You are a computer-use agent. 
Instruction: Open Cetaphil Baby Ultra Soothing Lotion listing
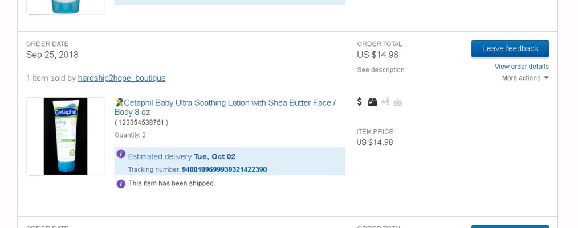pyautogui.click(x=225, y=107)
